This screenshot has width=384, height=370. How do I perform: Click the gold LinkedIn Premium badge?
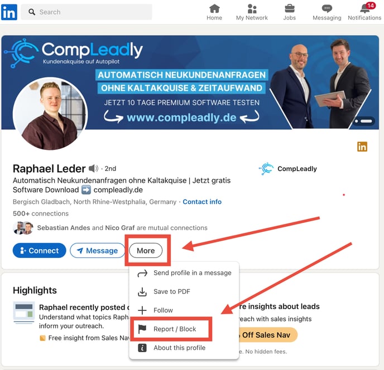pyautogui.click(x=362, y=147)
